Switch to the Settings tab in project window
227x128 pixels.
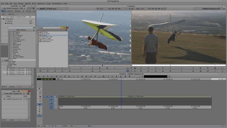point(17,11)
